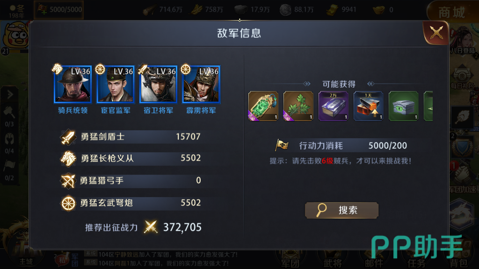479x269 pixels.
Task: Tap the 勇猛猎弓手 archer troop icon
Action: point(68,181)
